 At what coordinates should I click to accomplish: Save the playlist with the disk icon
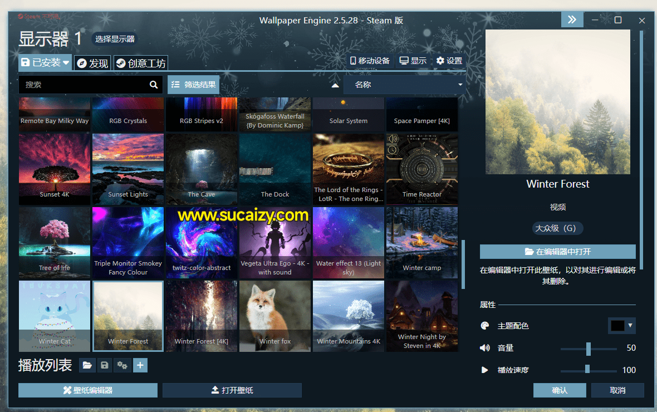(x=105, y=365)
